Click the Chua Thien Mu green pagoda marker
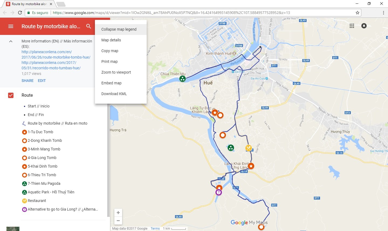Image resolution: width=388 pixels, height=231 pixels. click(x=183, y=79)
